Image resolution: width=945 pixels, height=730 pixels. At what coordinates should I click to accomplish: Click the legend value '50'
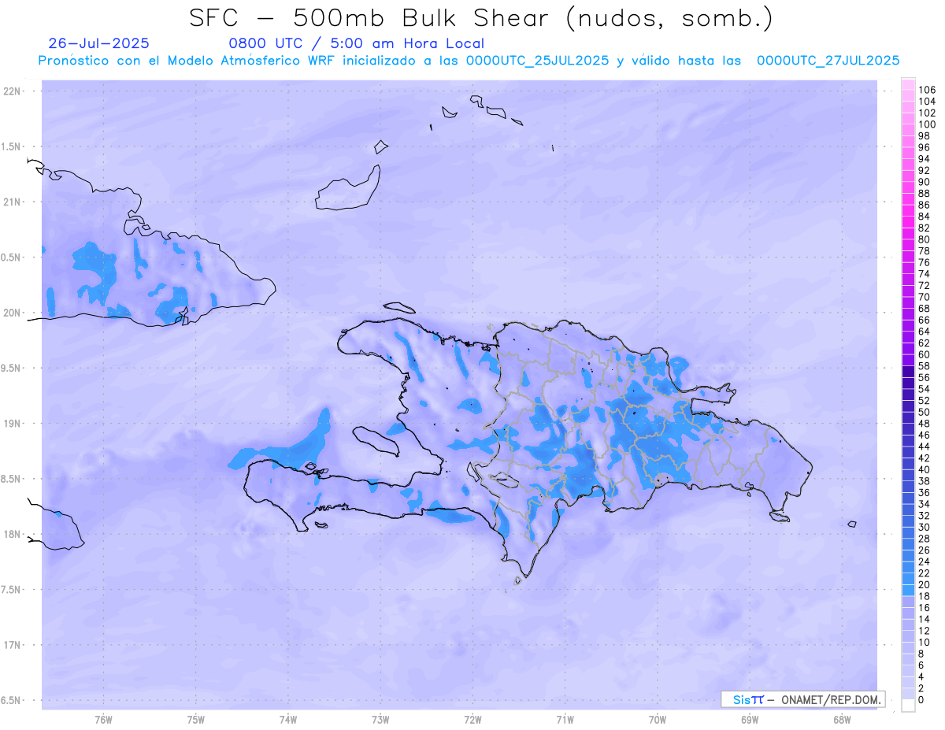[924, 412]
